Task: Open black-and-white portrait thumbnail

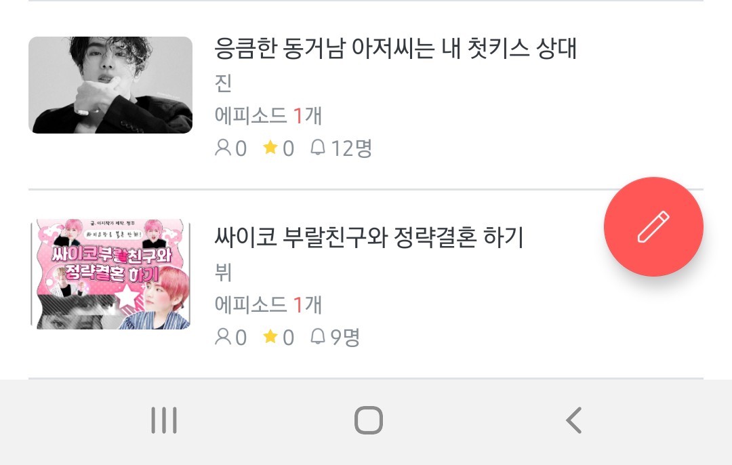Action: click(110, 85)
